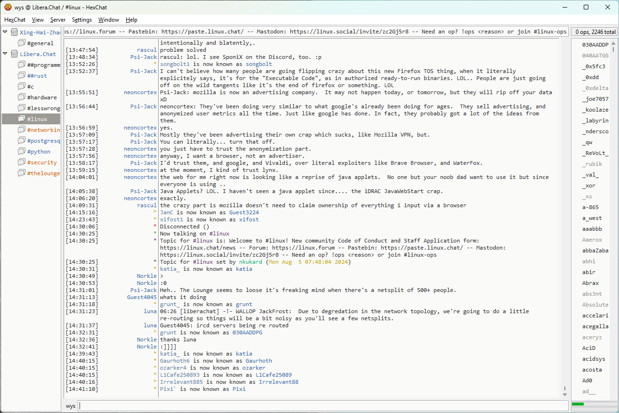619x413 pixels.
Task: Click the ##rust channel chat icon
Action: click(22, 76)
